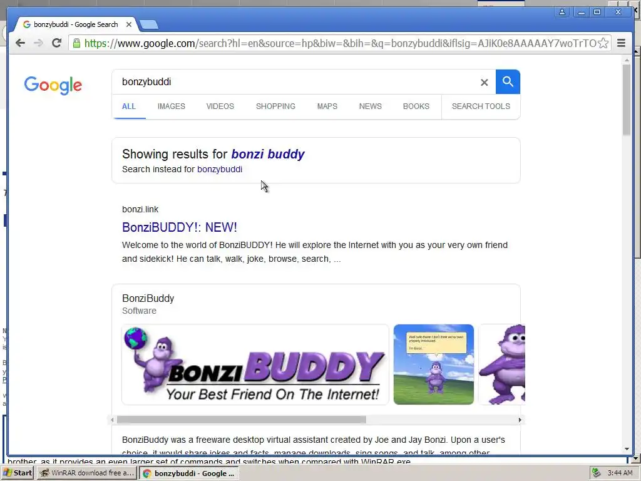The width and height of the screenshot is (641, 481).
Task: Click the 3:44 AM taskbar clock
Action: pyautogui.click(x=620, y=473)
